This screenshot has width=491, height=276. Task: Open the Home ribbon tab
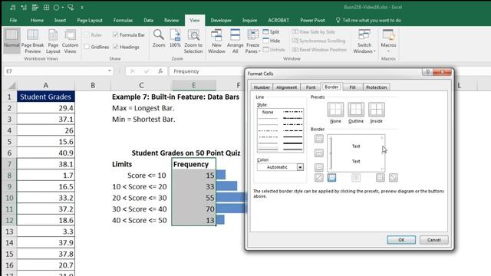(x=37, y=20)
